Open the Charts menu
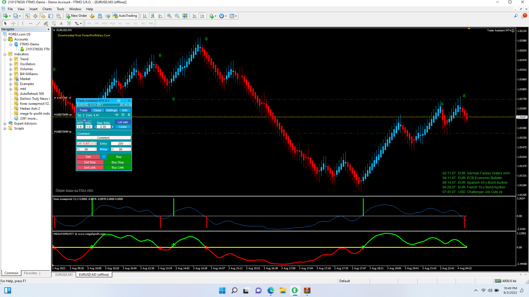The height and width of the screenshot is (297, 529). 47,9
